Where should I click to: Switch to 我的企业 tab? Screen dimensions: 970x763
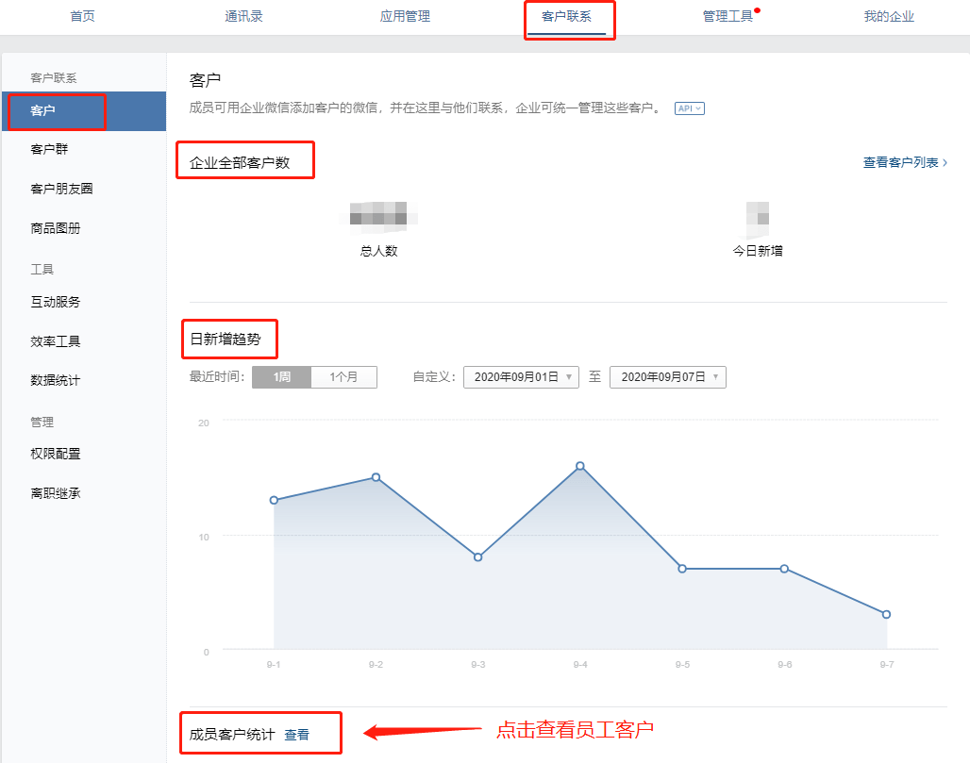point(889,17)
